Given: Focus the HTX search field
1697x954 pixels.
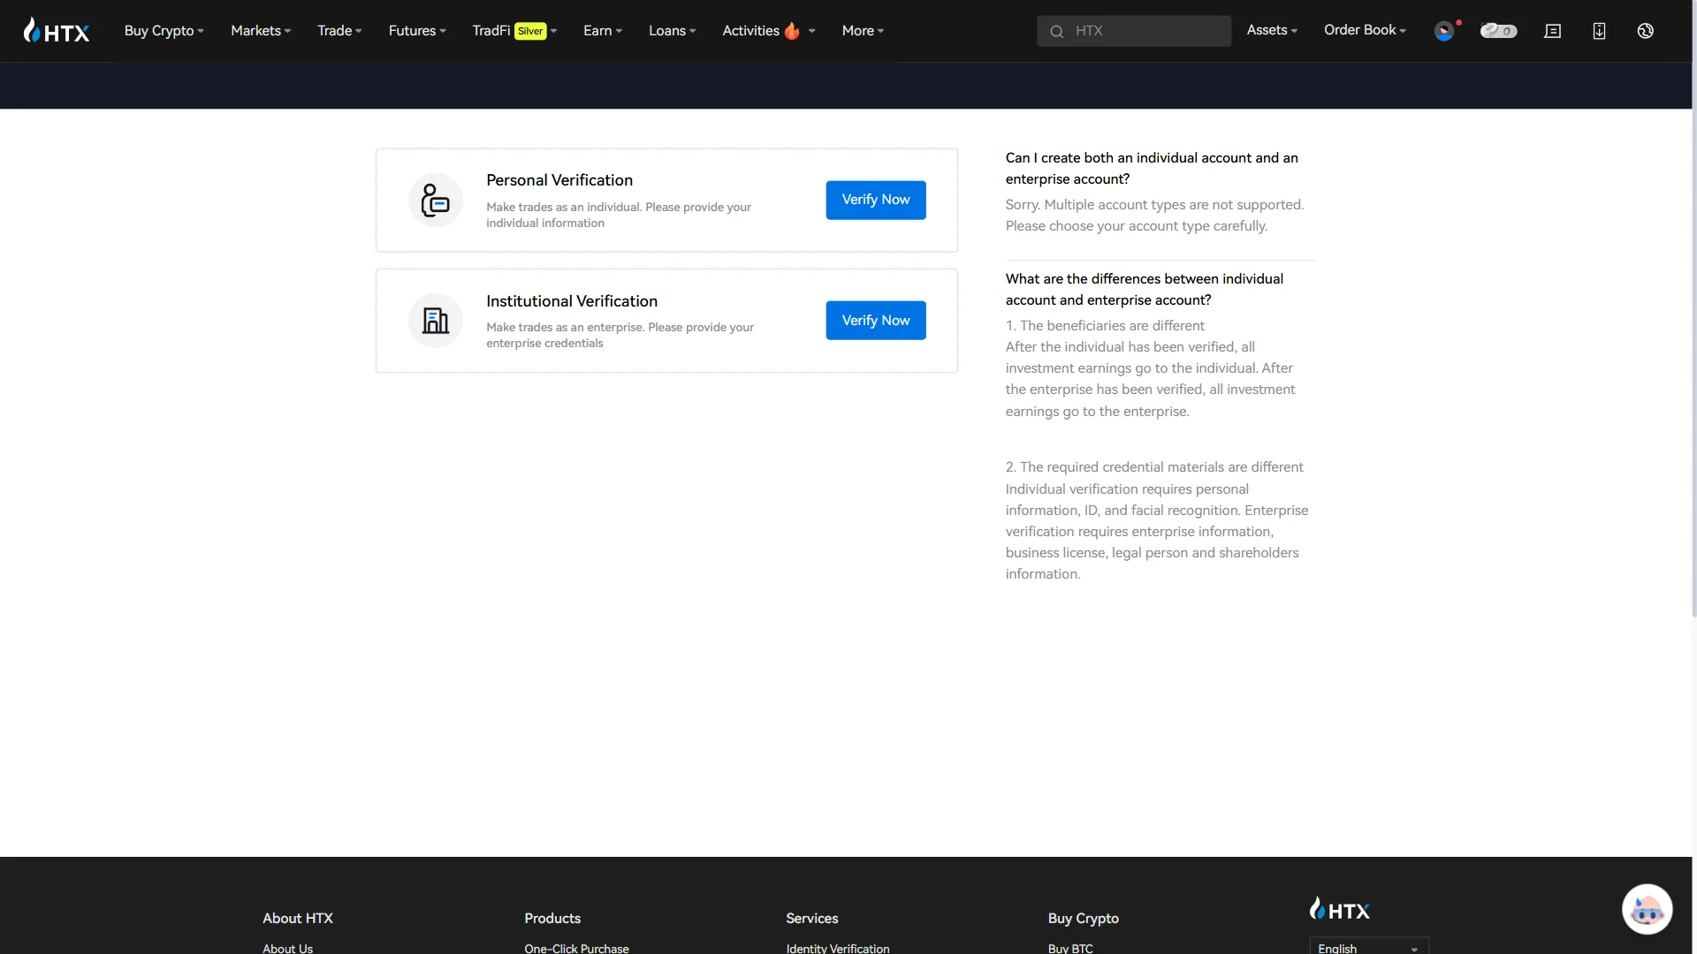Looking at the screenshot, I should click(x=1133, y=31).
